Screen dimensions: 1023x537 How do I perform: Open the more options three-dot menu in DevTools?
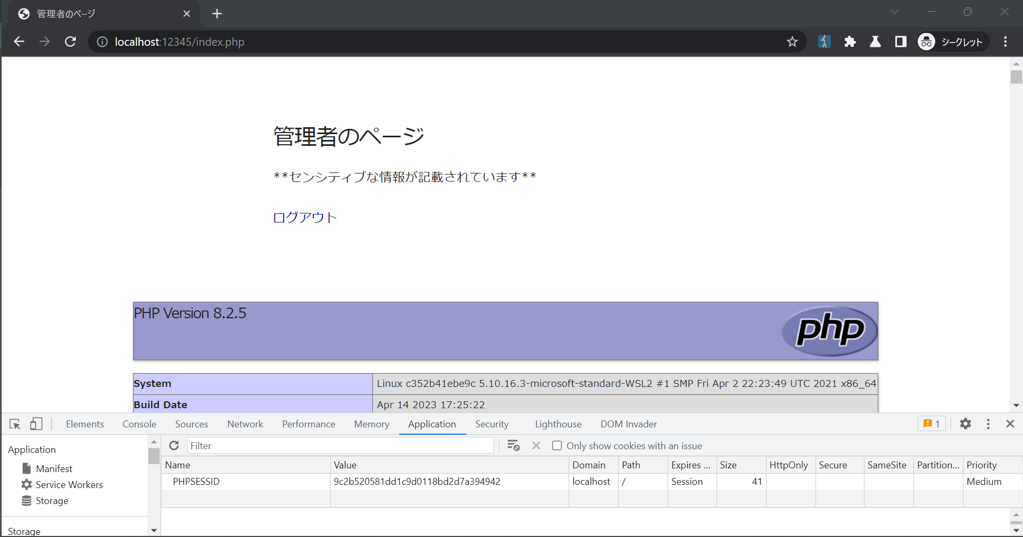(988, 424)
